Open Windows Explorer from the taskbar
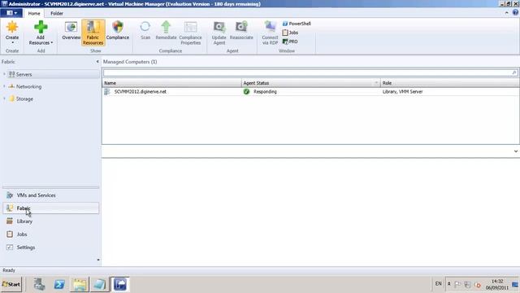The height and width of the screenshot is (293, 520). (x=80, y=284)
